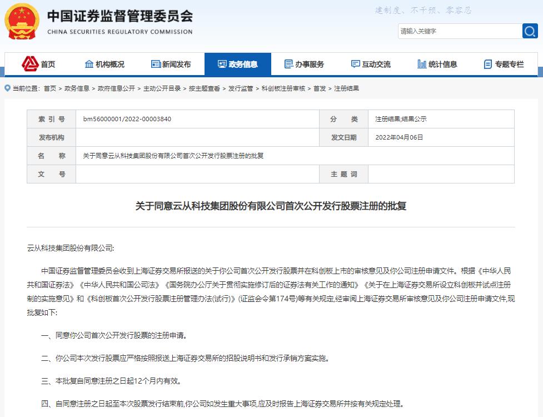Click the document icon beside 办事服务
The image size is (543, 417).
[288, 64]
